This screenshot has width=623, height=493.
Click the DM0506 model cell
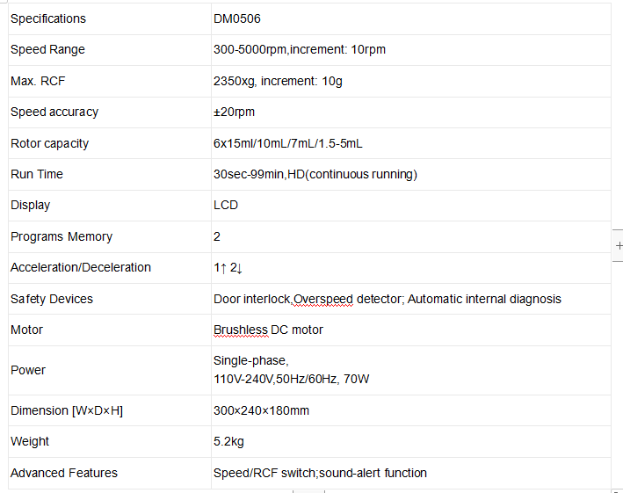237,18
